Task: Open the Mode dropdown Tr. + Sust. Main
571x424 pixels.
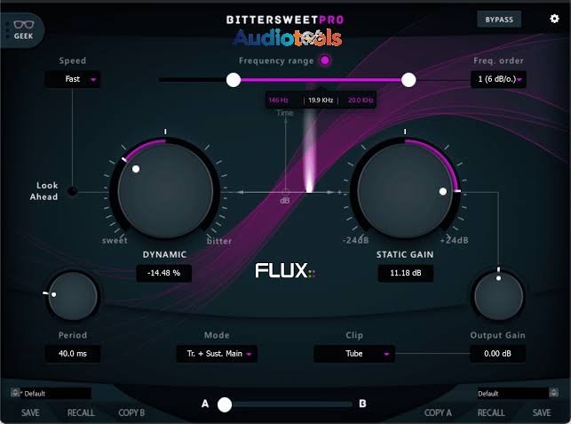Action: (217, 354)
